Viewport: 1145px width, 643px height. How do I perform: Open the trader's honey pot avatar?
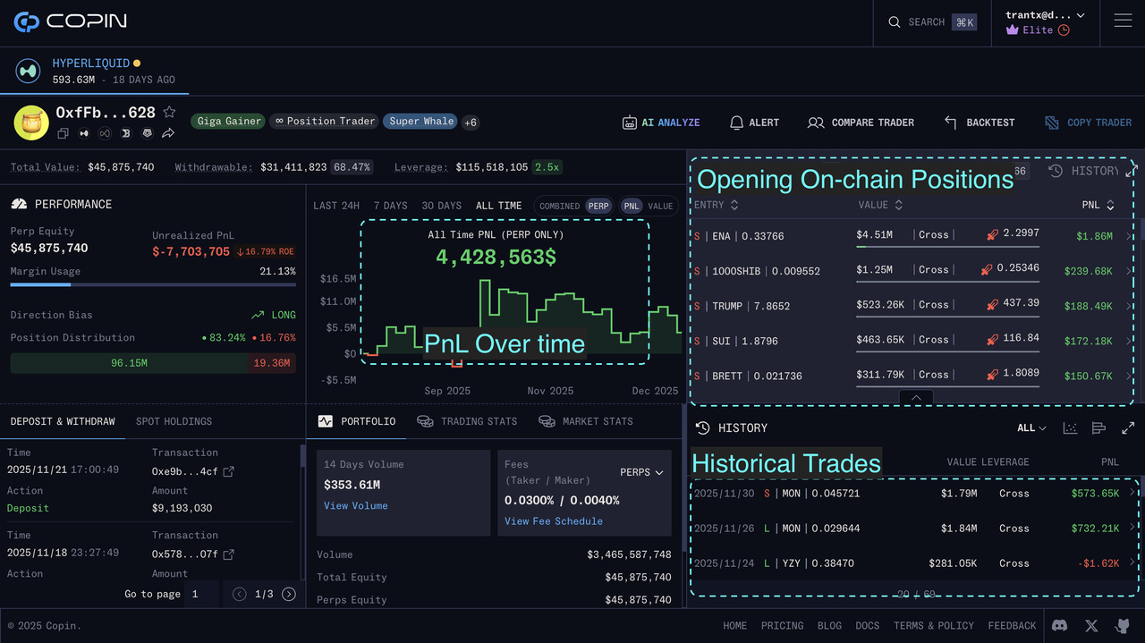point(30,123)
